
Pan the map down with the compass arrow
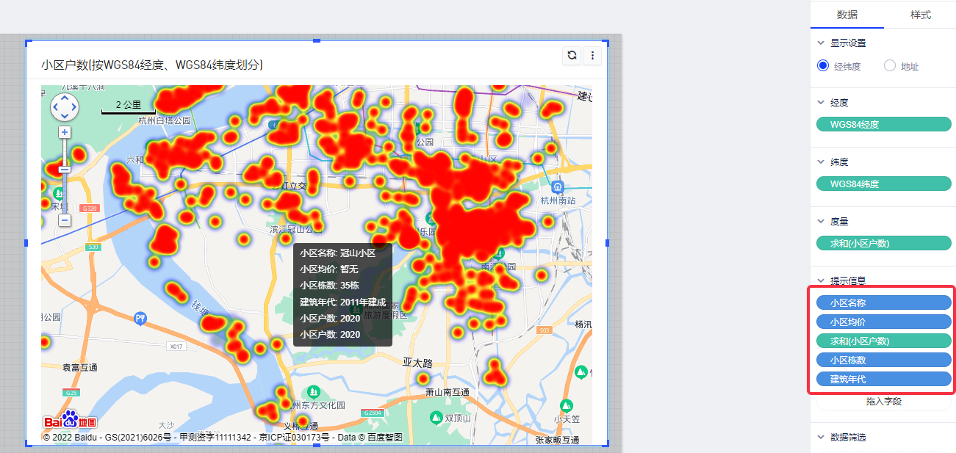pos(65,117)
